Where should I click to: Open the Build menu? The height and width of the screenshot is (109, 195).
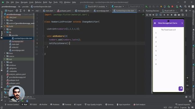click(x=45, y=2)
